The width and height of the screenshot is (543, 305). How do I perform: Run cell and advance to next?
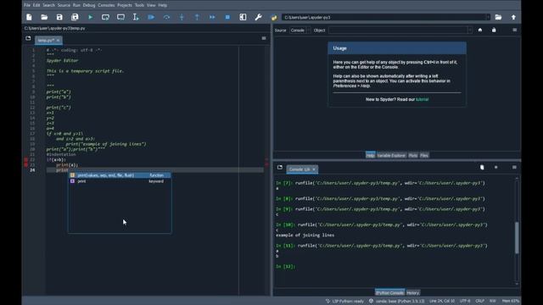coord(120,17)
